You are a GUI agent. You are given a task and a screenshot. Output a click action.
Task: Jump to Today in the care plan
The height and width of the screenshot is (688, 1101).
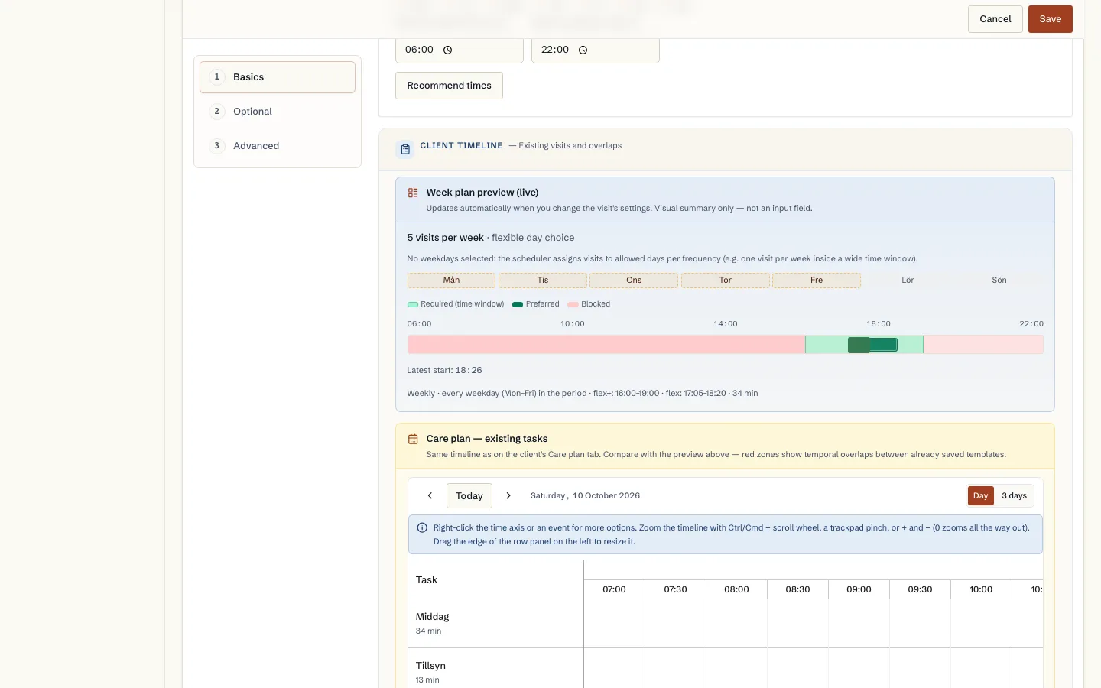click(469, 496)
